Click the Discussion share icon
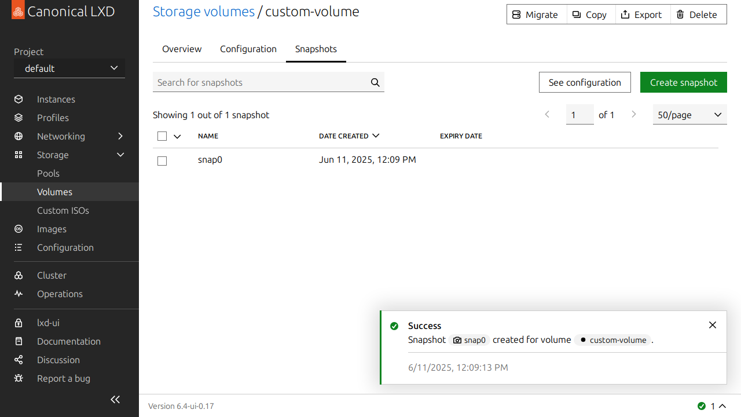The width and height of the screenshot is (741, 417). click(19, 360)
